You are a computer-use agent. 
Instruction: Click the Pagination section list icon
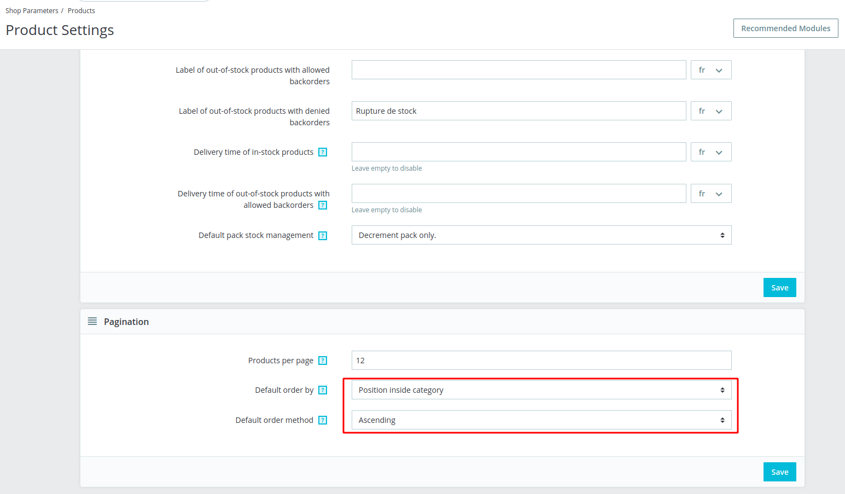[x=92, y=321]
